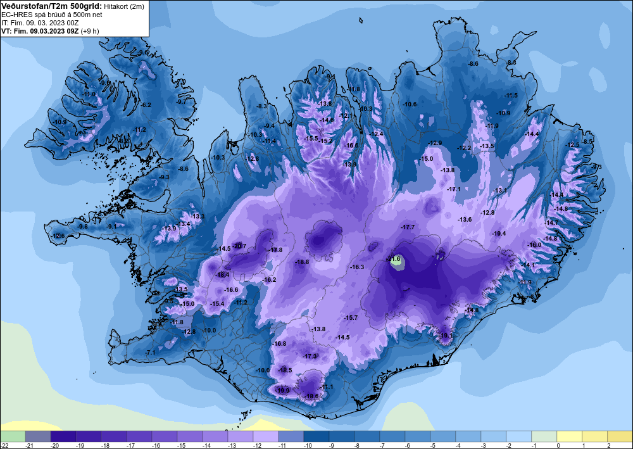The image size is (633, 449).
Task: Click the -14.7 temperature label
Action: [x=551, y=222]
